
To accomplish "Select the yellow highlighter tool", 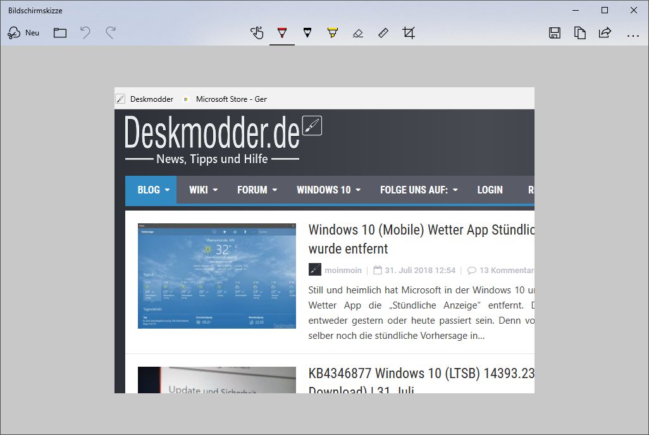I will pos(332,33).
